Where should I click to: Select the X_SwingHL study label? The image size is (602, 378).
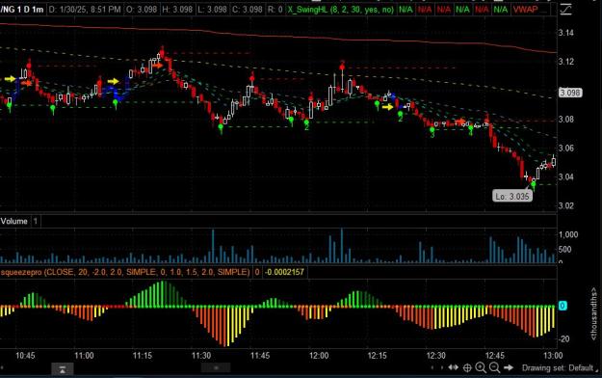(x=341, y=10)
